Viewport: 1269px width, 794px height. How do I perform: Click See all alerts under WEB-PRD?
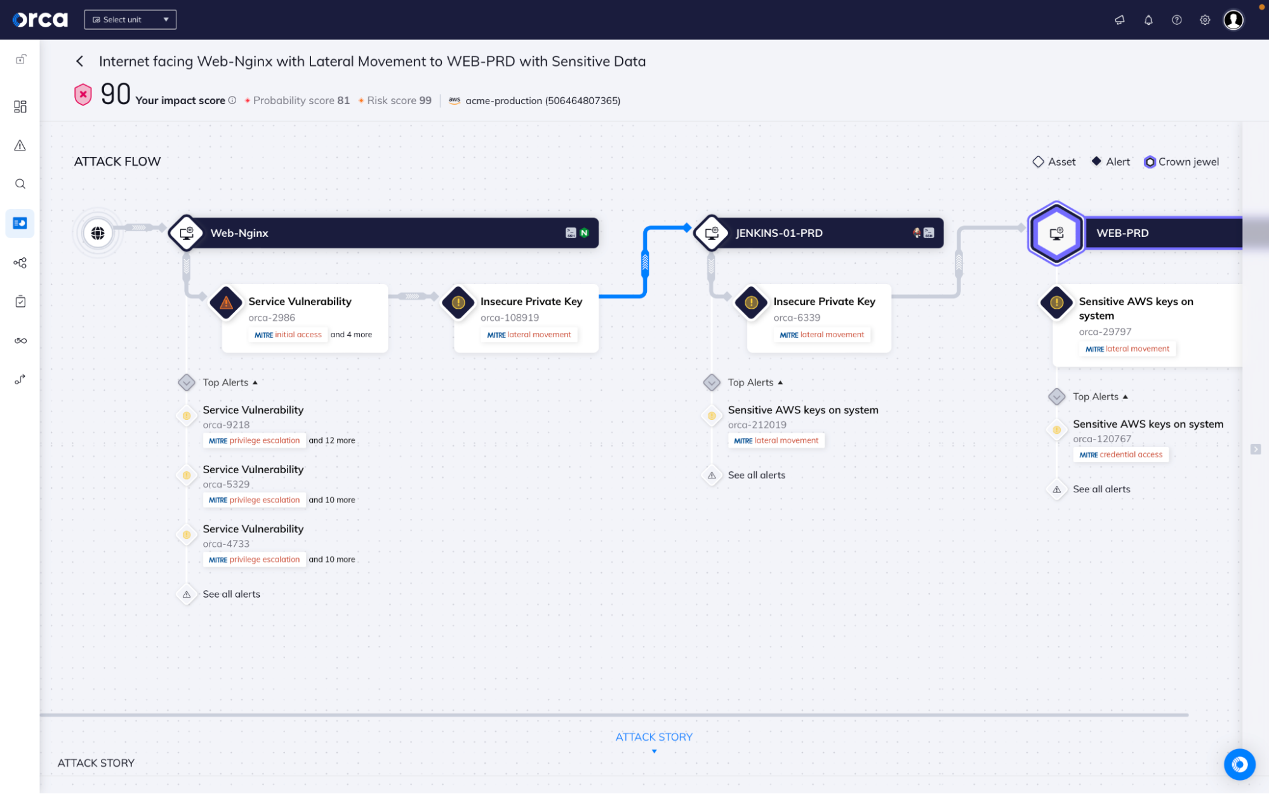(x=1101, y=489)
